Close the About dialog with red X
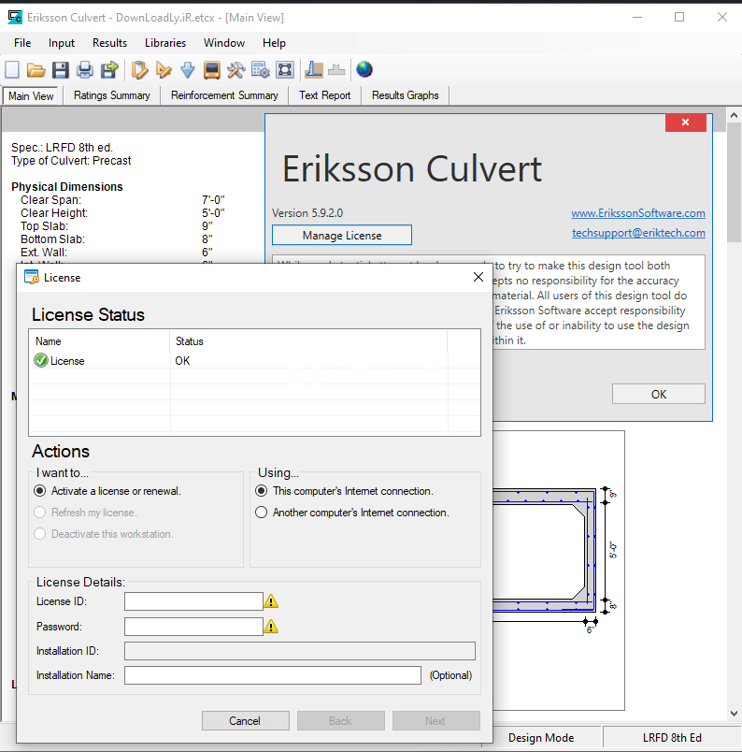 click(x=685, y=123)
